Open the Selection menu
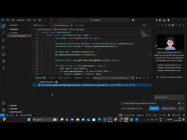Image resolution: width=187 pixels, height=140 pixels. [21, 20]
